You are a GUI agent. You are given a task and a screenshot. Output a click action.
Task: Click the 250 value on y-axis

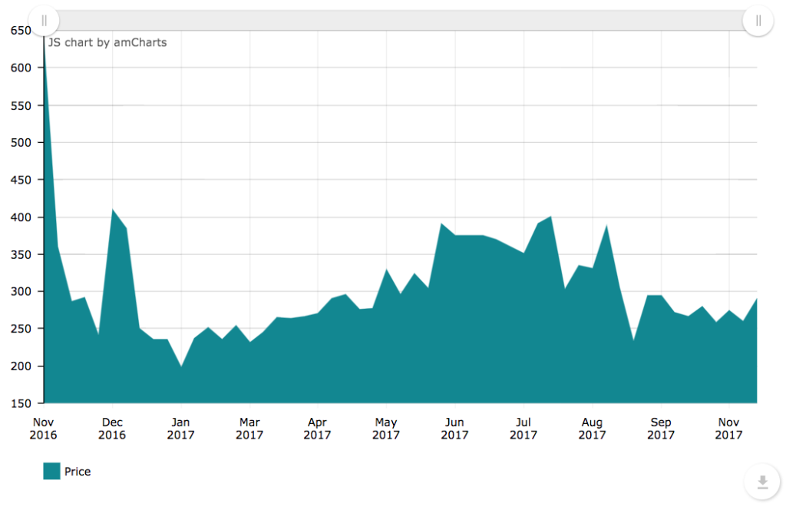pos(21,329)
